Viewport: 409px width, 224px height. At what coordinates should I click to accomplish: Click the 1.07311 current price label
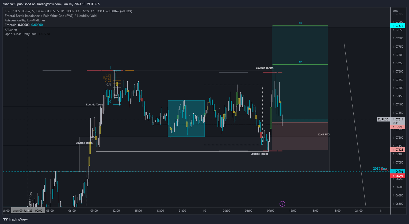tap(397, 119)
